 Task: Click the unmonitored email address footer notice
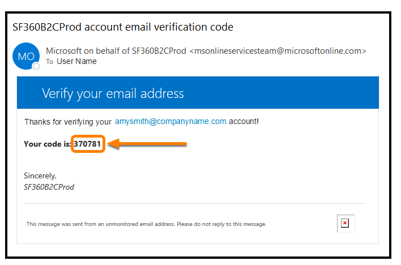146,224
